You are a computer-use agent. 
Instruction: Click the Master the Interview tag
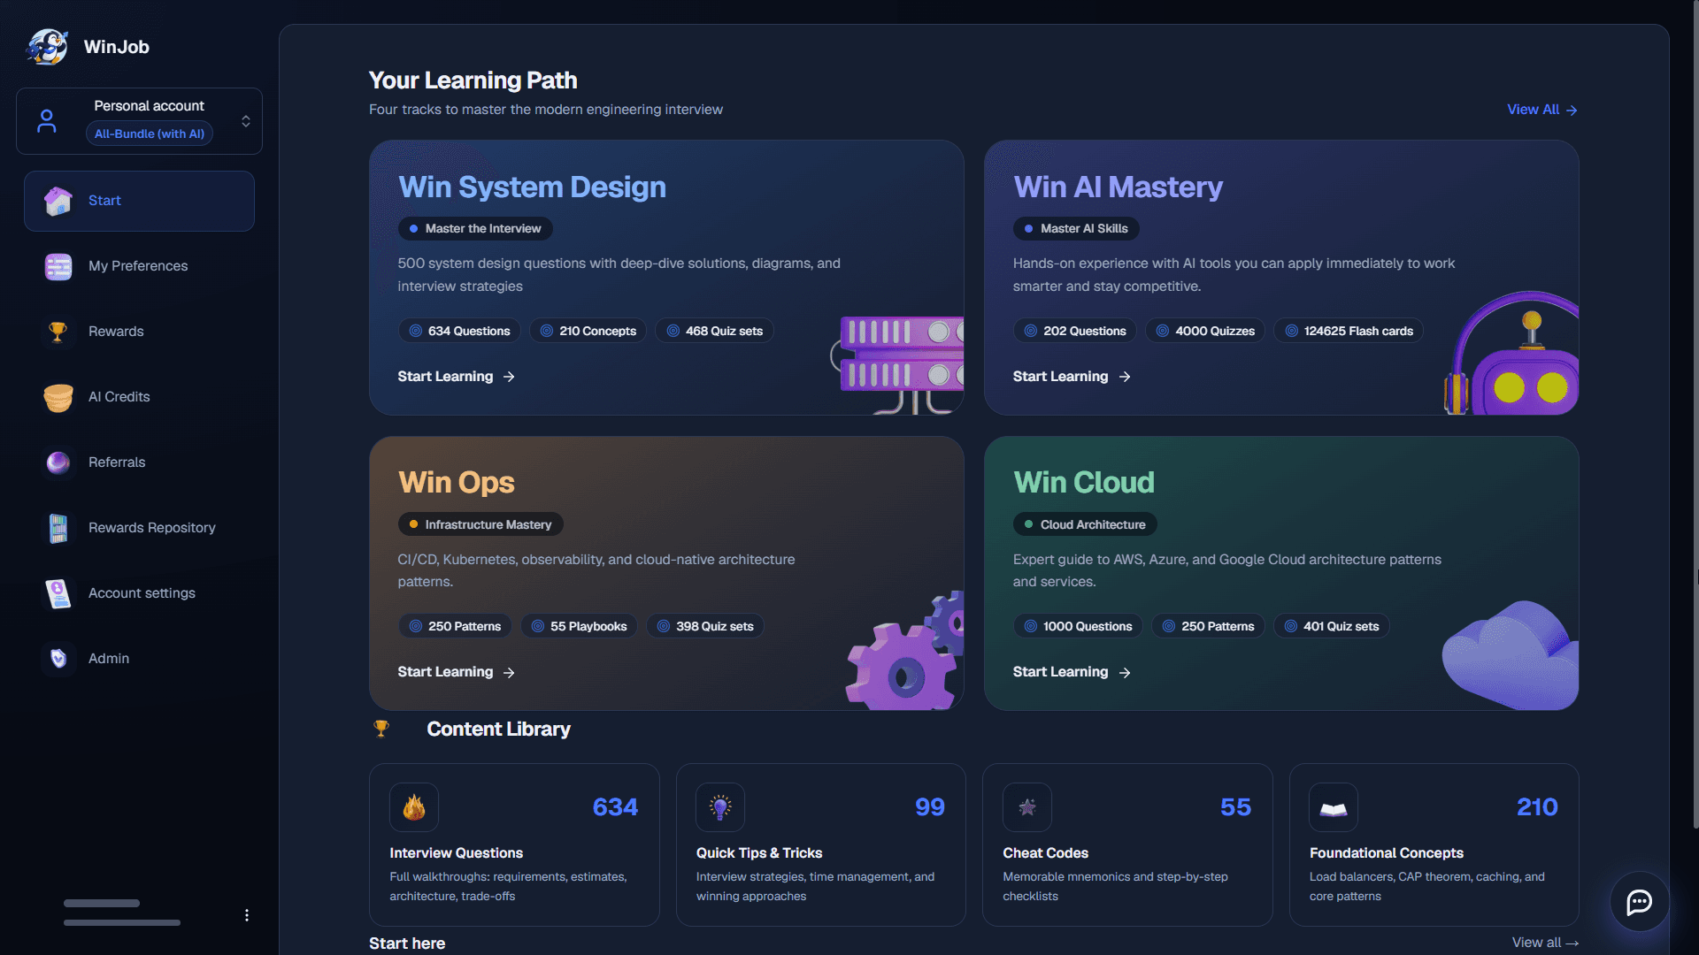pyautogui.click(x=475, y=228)
